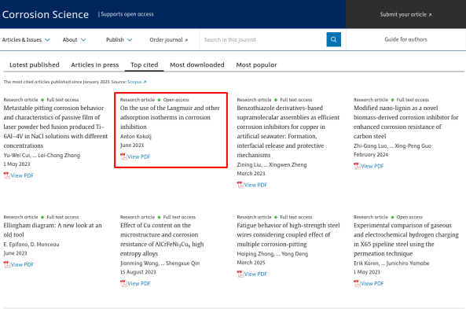Screen dimensions: 466x309
Task: Open On the use of the Langmuir article title
Action: pos(170,117)
